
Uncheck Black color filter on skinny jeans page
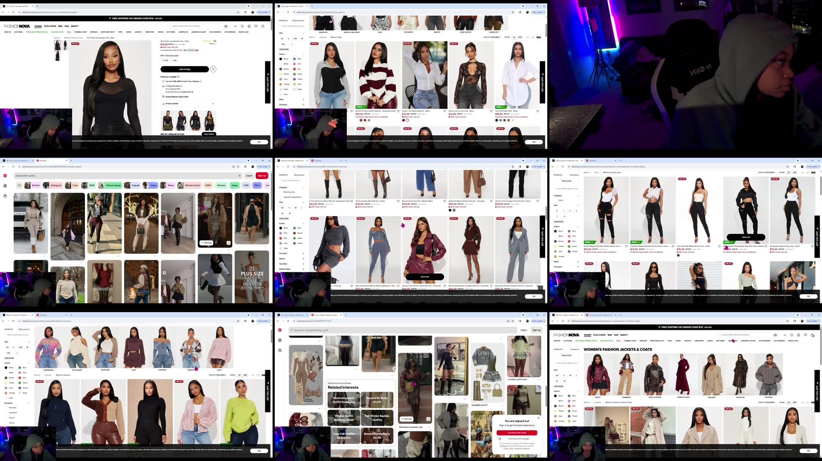point(555,231)
